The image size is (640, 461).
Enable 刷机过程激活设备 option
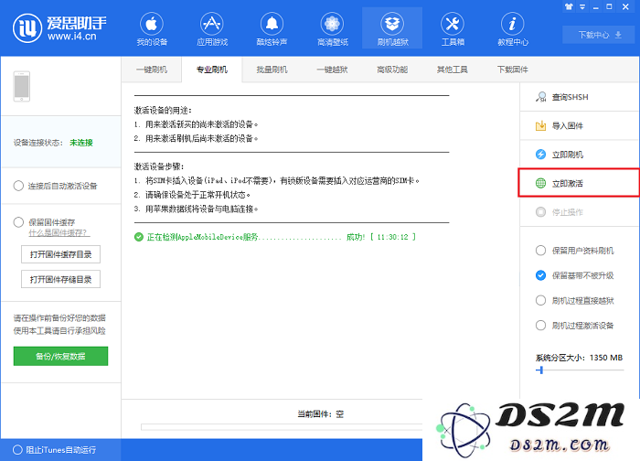click(540, 326)
